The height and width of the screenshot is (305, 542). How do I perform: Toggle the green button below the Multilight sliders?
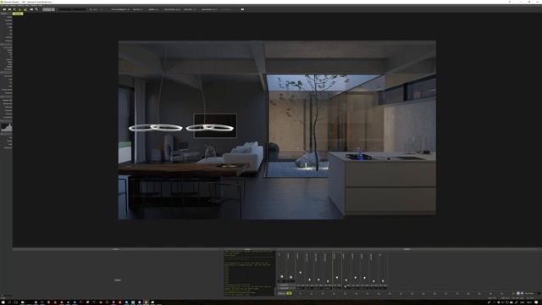[290, 293]
